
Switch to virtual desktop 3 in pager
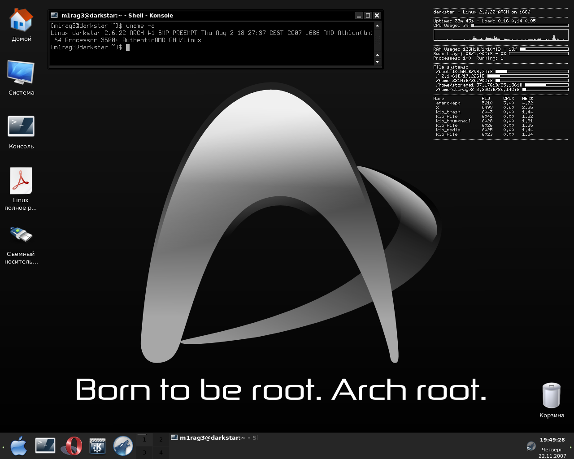(144, 452)
